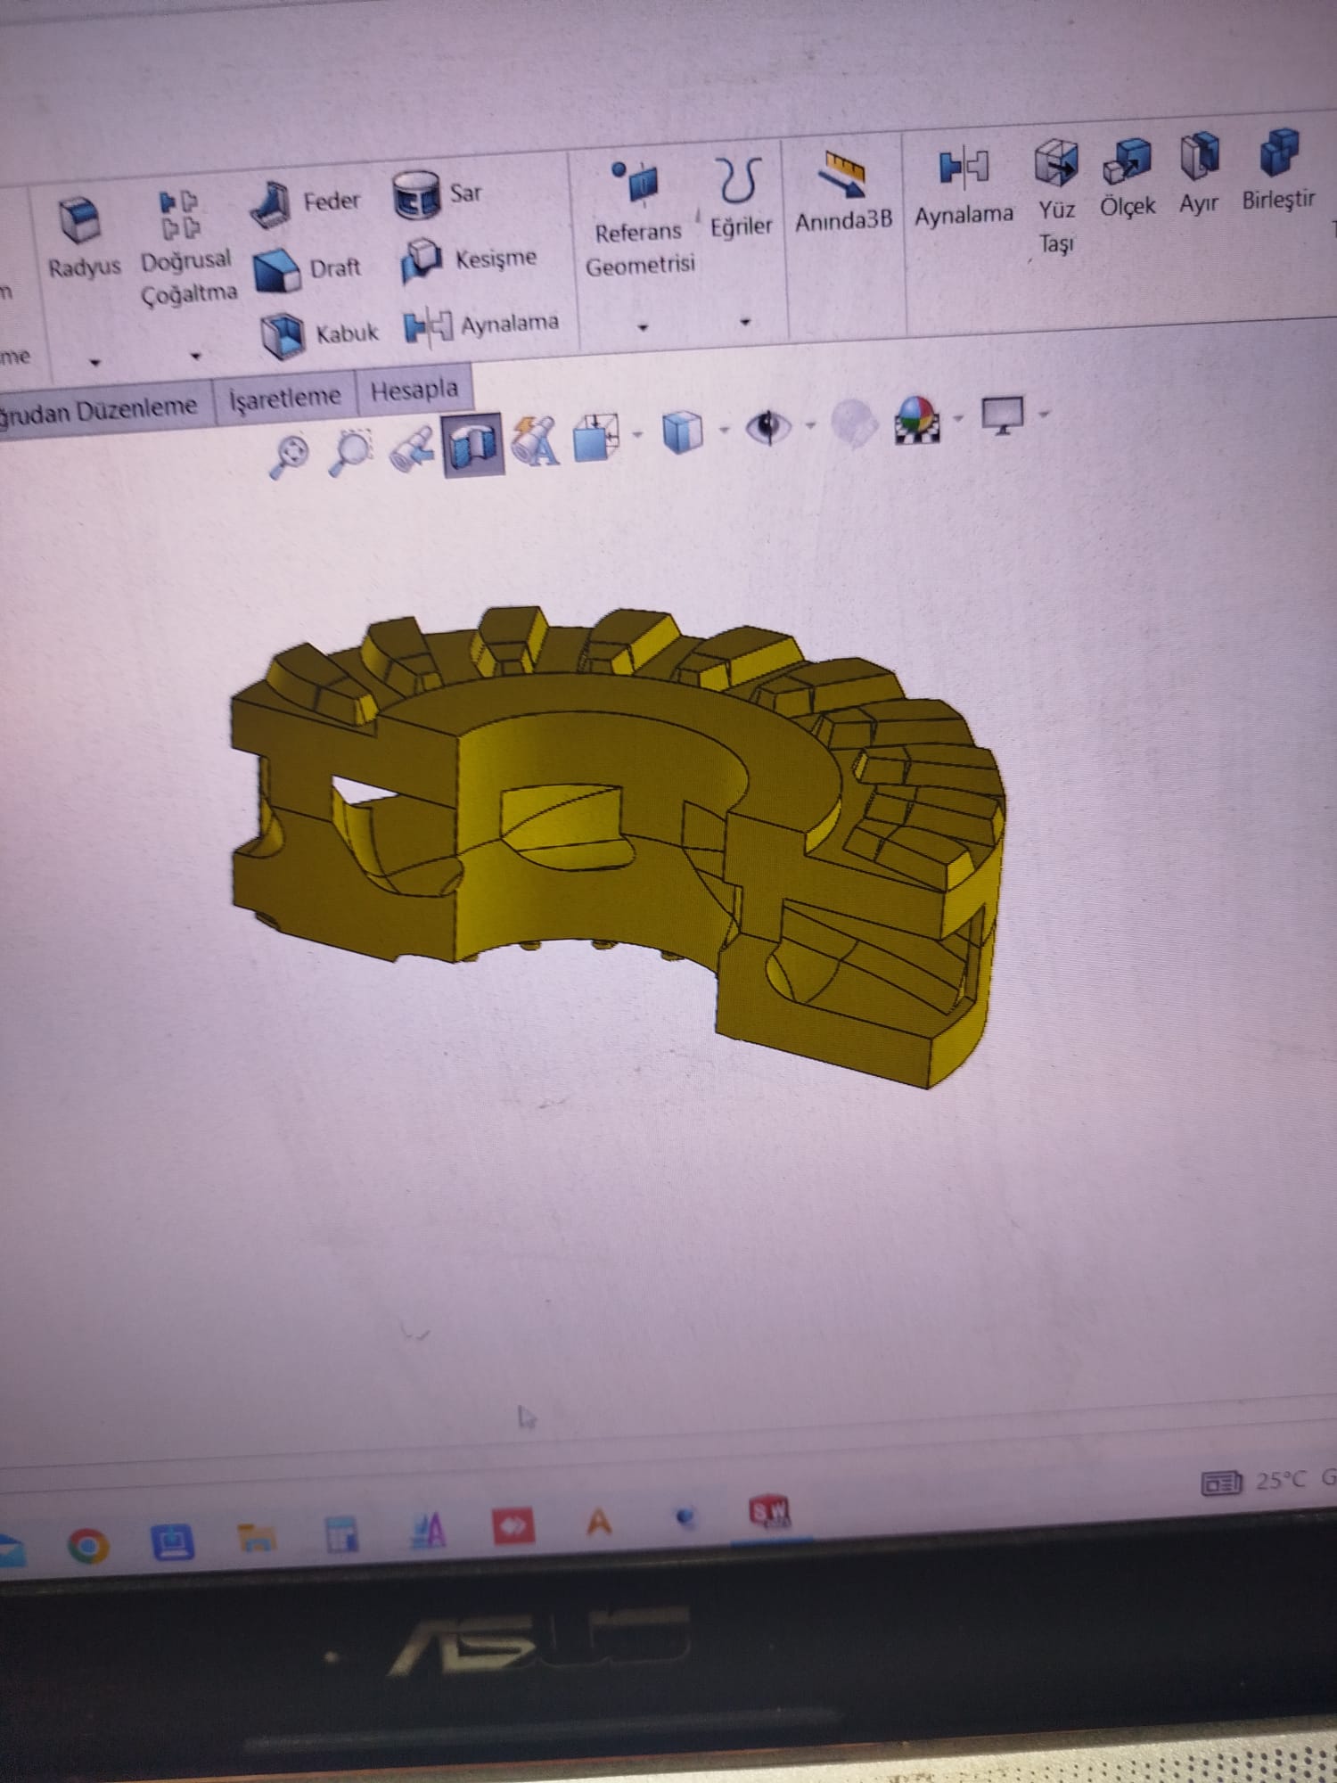Select the Birleştir combine tool

point(1279,169)
